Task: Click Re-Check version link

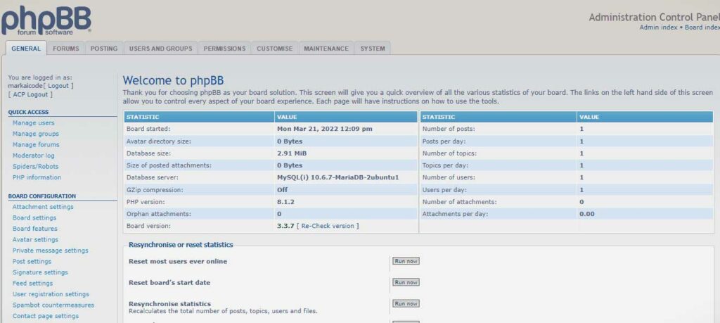Action: point(328,226)
